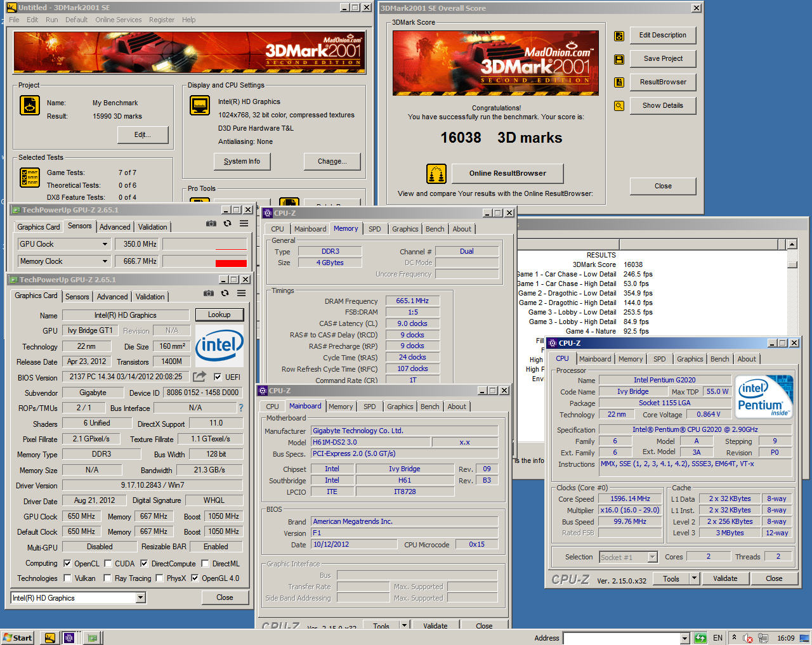Switch to Advanced tab in GPU-Z Graphics Card window

pos(112,296)
